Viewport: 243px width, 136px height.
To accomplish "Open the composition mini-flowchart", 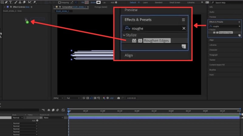I will (43, 110).
